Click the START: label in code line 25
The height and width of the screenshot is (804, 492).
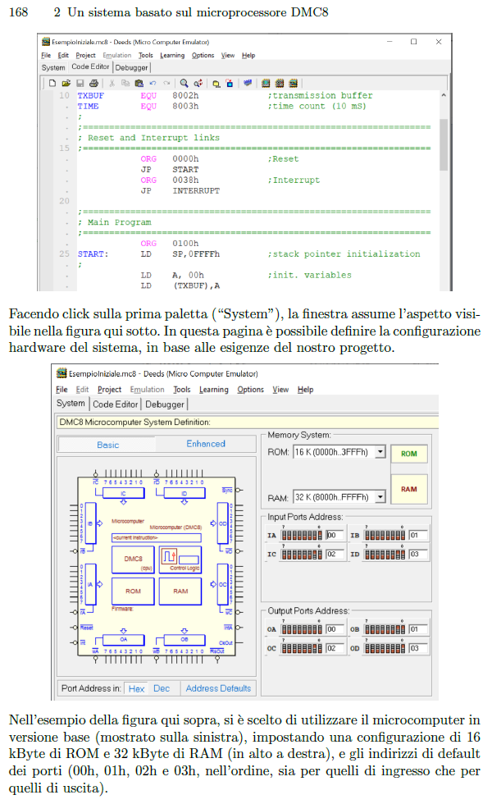pyautogui.click(x=93, y=254)
